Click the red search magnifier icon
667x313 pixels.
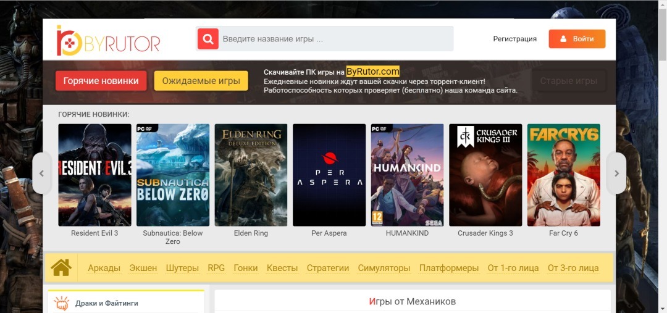click(208, 39)
